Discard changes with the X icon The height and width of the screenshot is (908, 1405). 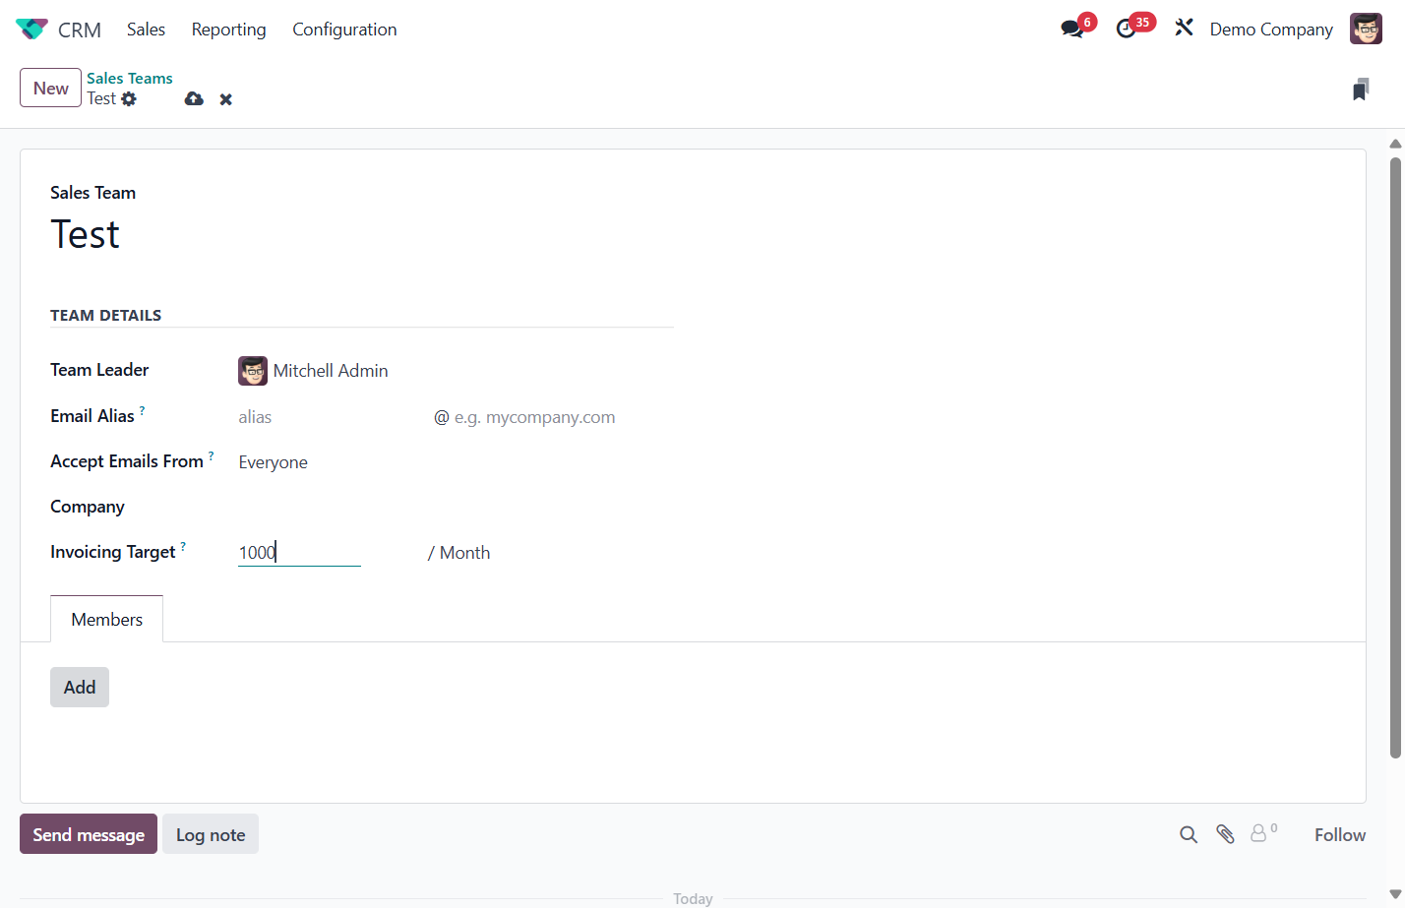pos(226,99)
